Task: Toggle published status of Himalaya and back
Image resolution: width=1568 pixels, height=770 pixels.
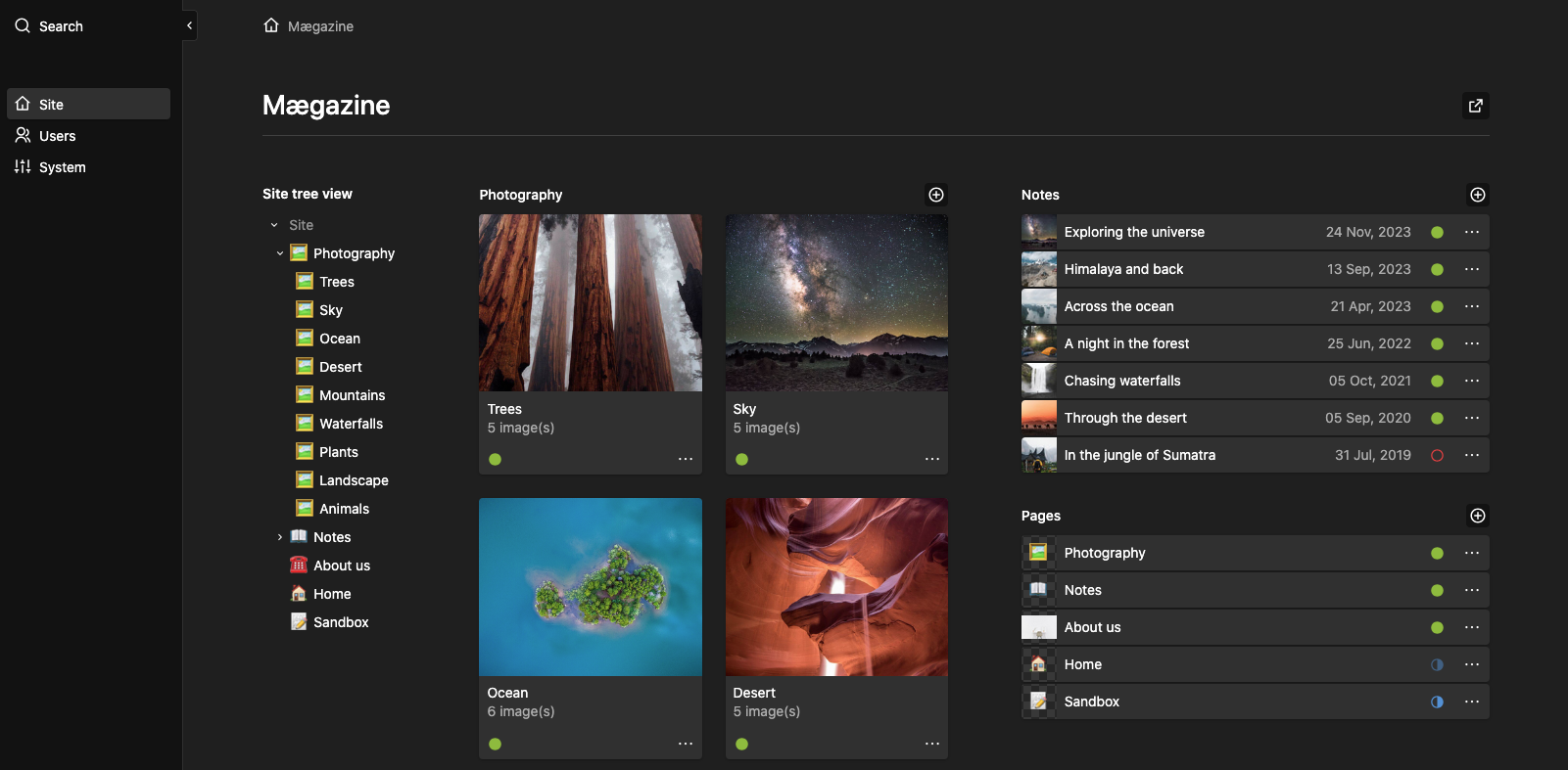Action: coord(1437,269)
